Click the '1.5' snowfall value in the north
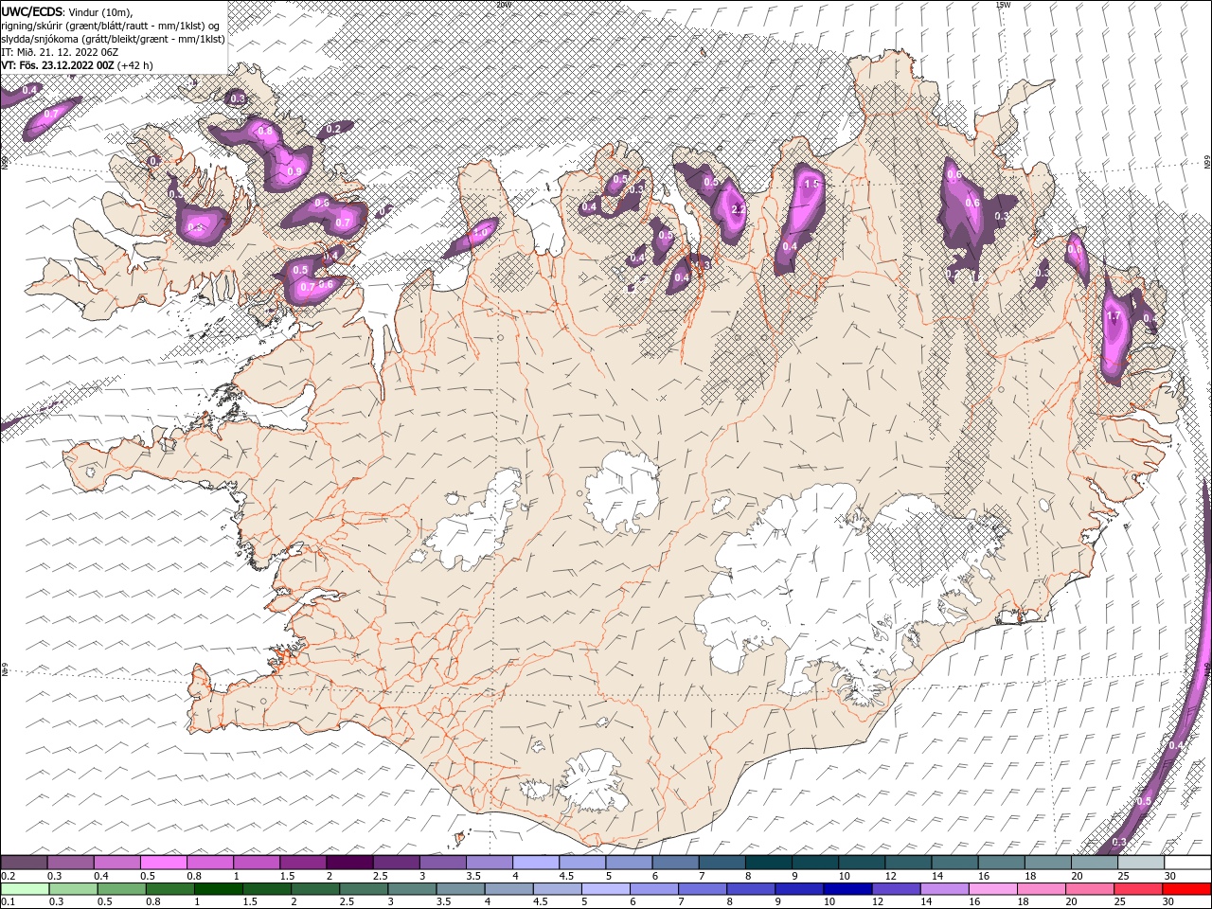This screenshot has width=1212, height=909. (x=811, y=185)
